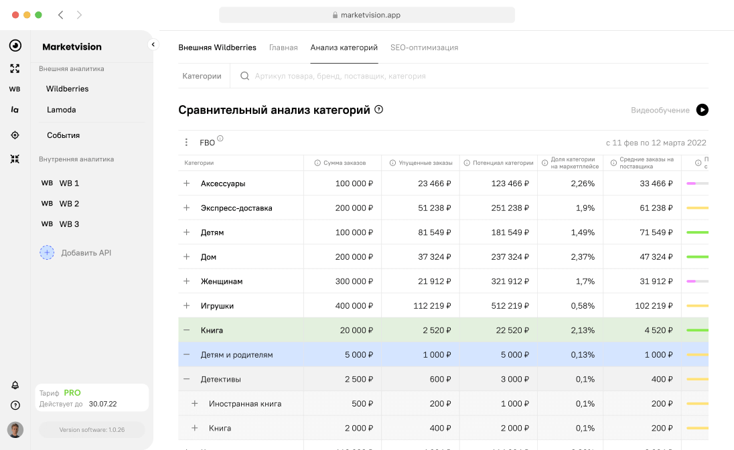Open the user avatar profile
The width and height of the screenshot is (734, 450).
pos(15,430)
